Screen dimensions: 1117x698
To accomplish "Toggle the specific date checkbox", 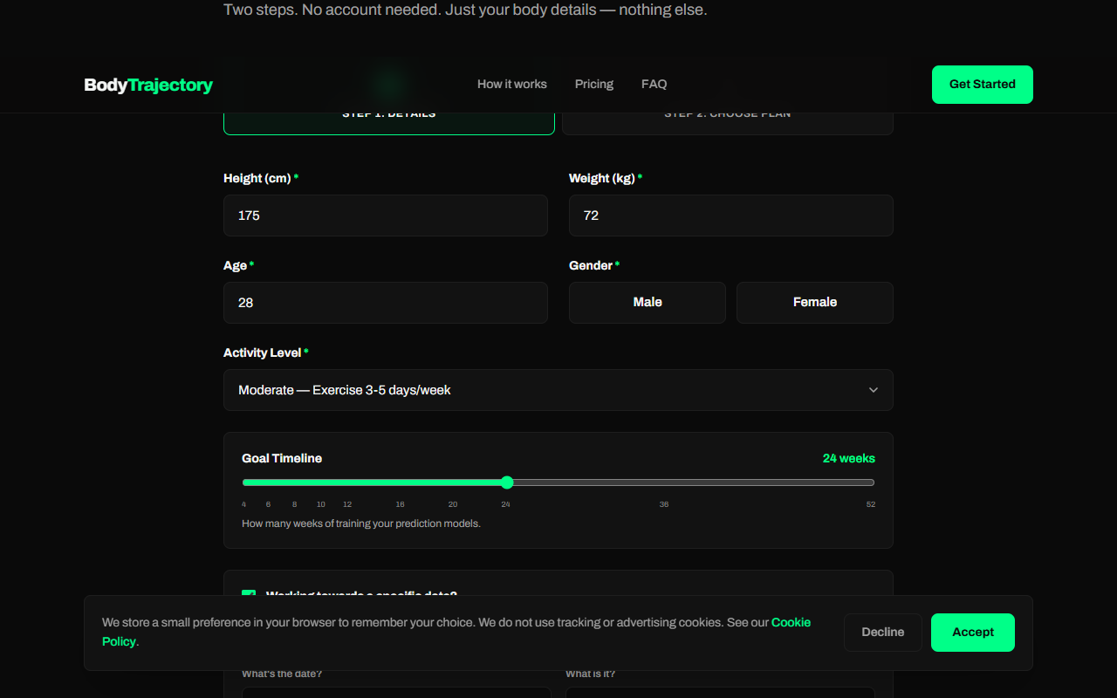I will pyautogui.click(x=249, y=595).
